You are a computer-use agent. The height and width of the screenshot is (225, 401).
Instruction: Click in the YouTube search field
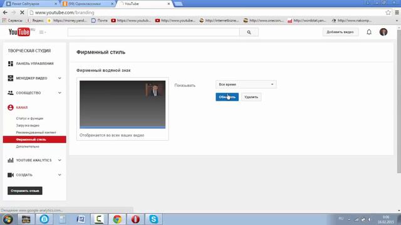[x=154, y=32]
